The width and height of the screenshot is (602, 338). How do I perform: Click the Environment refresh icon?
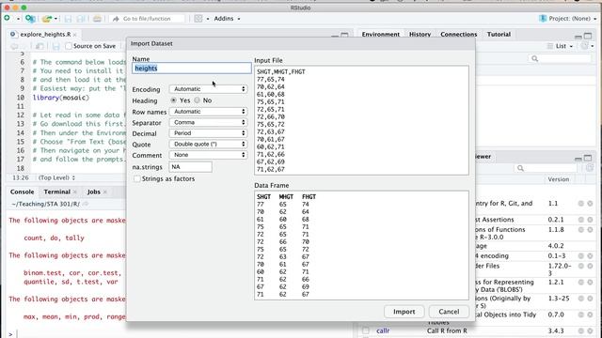(x=584, y=46)
